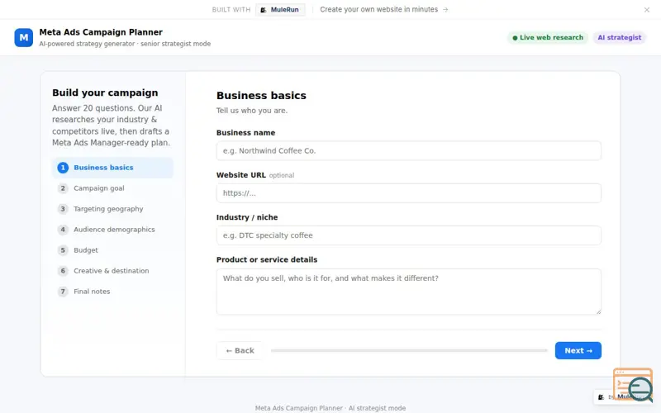
Task: Click the Tell us who you are subtitle
Action: (x=252, y=111)
